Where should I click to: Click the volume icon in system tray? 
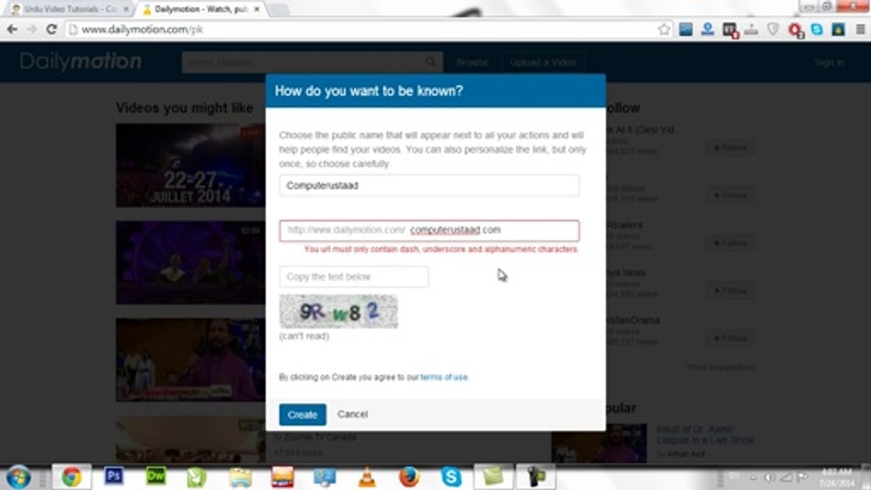click(770, 477)
